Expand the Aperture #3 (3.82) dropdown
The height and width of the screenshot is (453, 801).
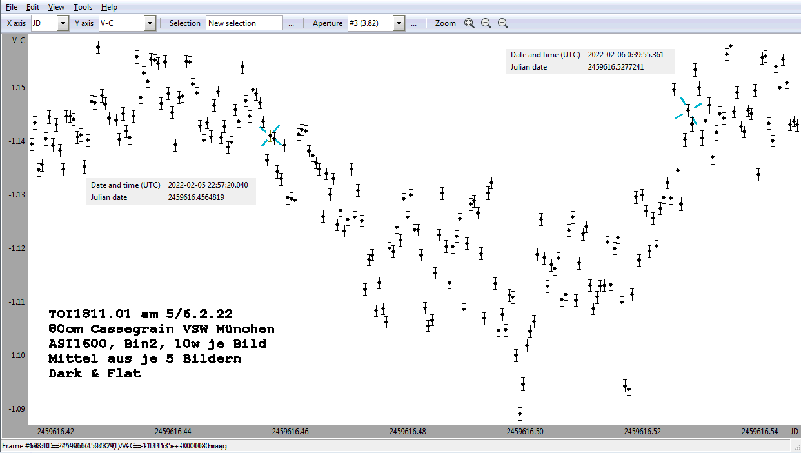pos(399,23)
